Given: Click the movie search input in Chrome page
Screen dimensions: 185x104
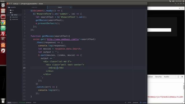Looking at the screenshot, I should pyautogui.click(x=159, y=30).
